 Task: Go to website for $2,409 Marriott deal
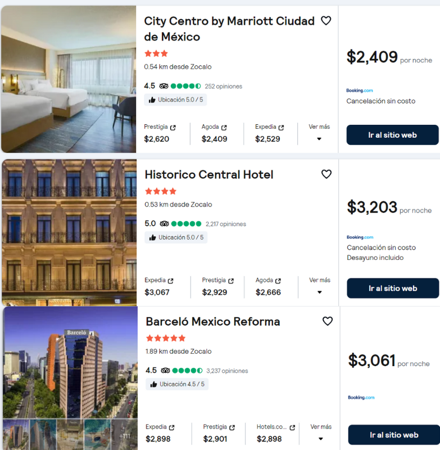[392, 135]
